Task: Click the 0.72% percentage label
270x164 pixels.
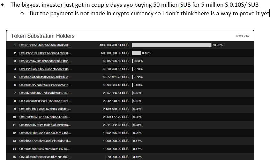Action: coord(138,77)
